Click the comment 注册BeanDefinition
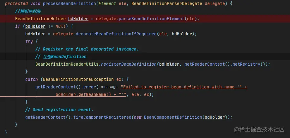Image resolution: width=290 pixels, height=138 pixels. [61, 57]
